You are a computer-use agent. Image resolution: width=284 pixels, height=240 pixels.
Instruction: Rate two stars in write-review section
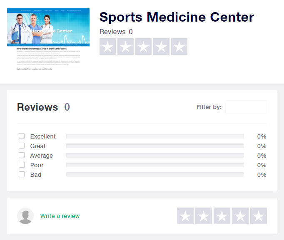204,216
